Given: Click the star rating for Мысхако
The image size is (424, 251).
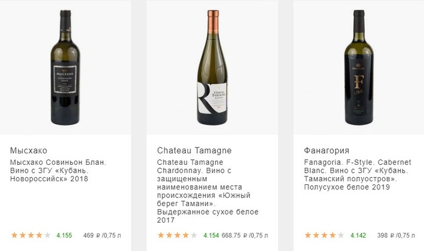Looking at the screenshot, I should 31,235.
